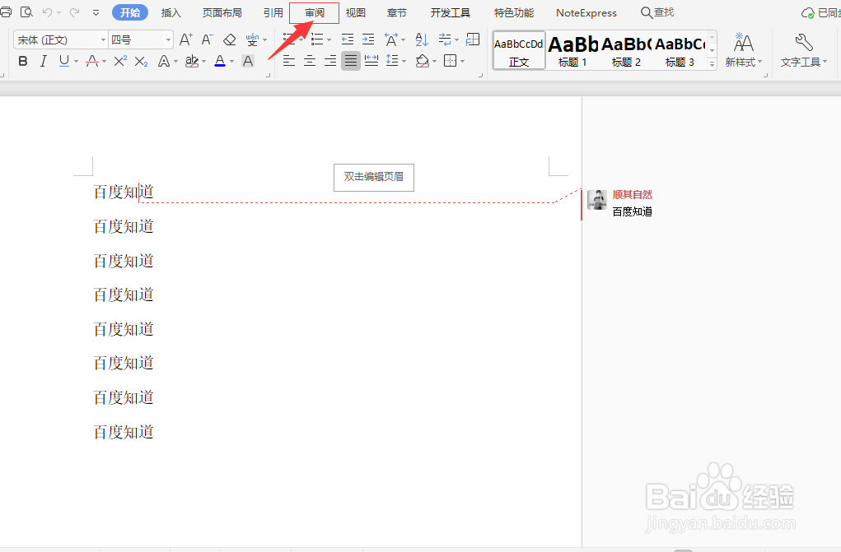
Task: Expand undo history dropdown arrow
Action: (x=59, y=12)
